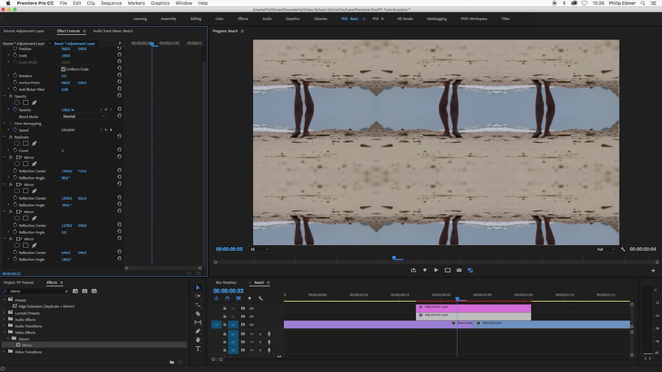This screenshot has height=372, width=662.
Task: Open the Fit zoom level dropdown
Action: tap(260, 249)
